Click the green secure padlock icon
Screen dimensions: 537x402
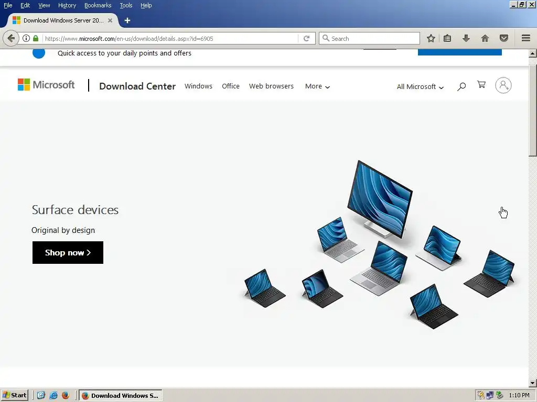[36, 38]
